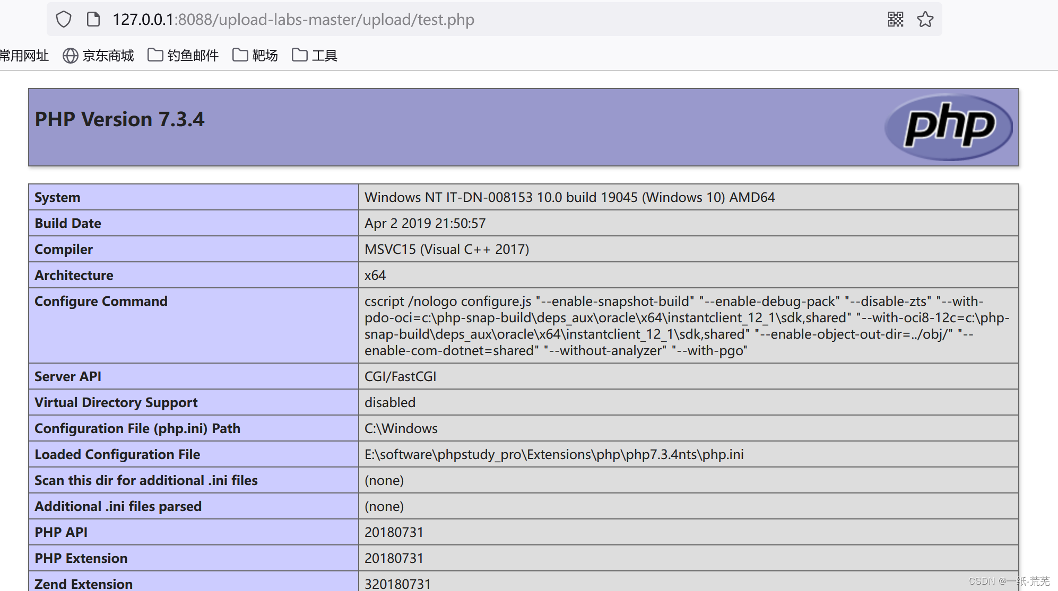
Task: Bookmark this page with the star icon
Action: (925, 20)
